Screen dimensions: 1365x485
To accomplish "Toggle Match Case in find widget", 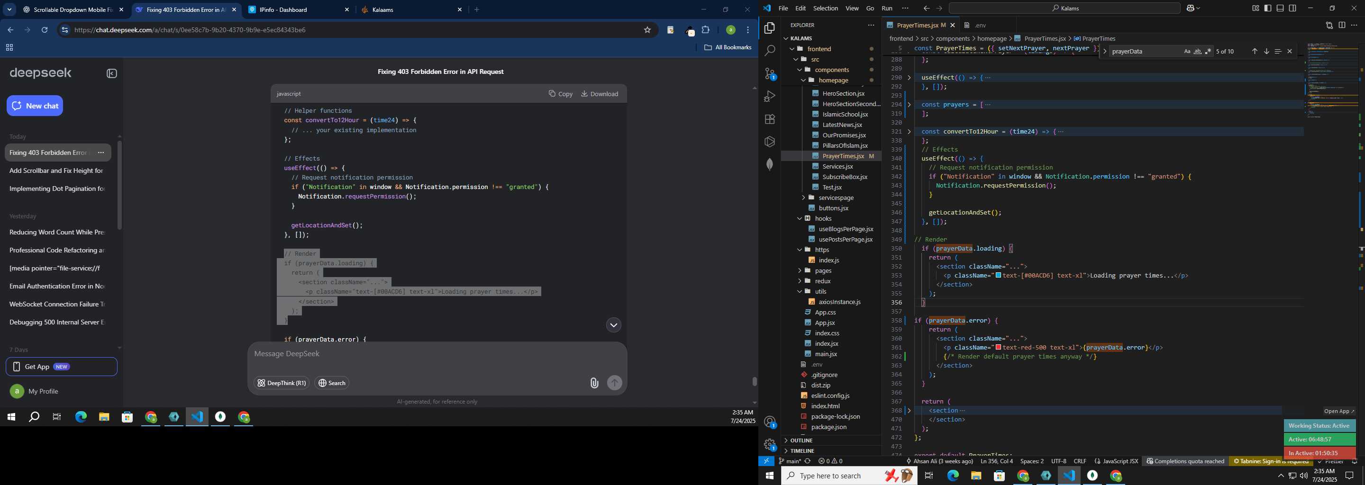I will pos(1187,51).
